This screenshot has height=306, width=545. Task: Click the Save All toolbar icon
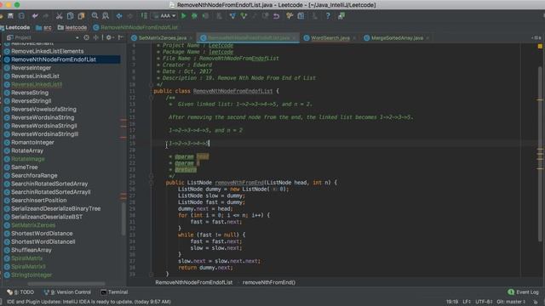tap(11, 16)
